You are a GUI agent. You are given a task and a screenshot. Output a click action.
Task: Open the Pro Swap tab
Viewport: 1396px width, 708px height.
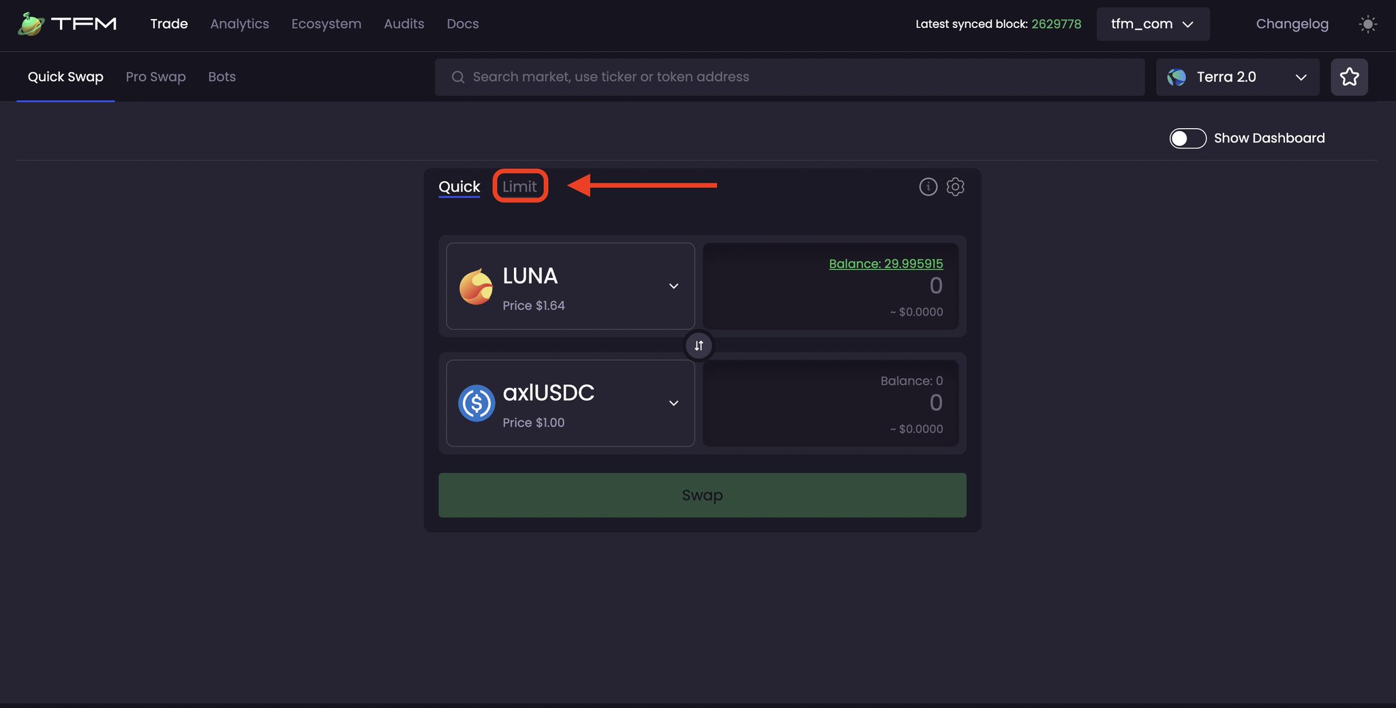point(155,76)
